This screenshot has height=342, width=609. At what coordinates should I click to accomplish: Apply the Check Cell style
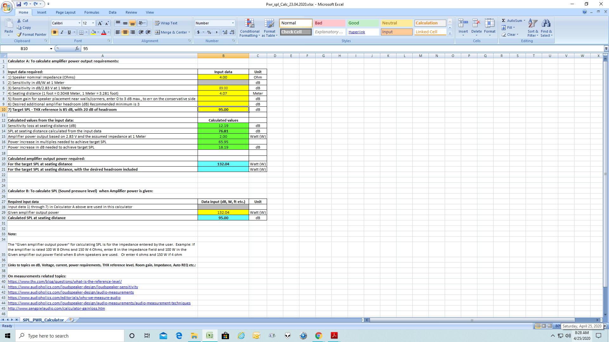(x=296, y=32)
